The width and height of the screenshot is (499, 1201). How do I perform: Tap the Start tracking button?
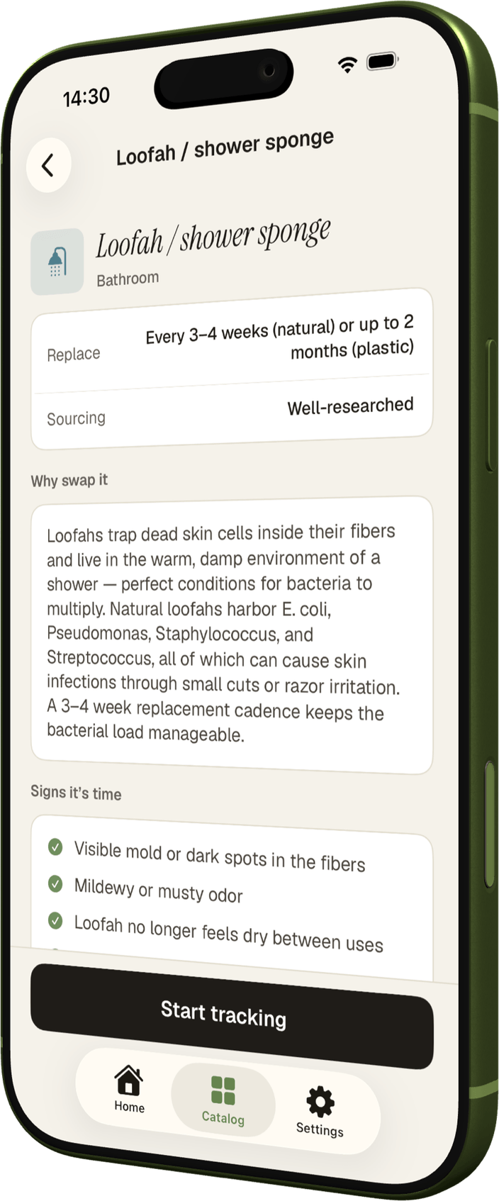[232, 1015]
